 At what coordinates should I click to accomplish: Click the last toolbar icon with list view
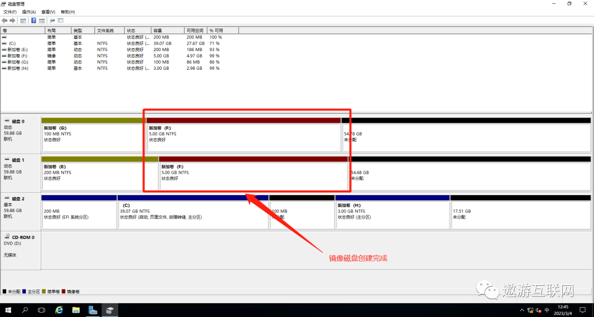click(x=61, y=20)
